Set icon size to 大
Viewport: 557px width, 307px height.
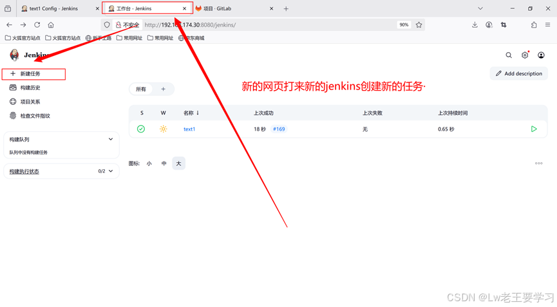178,163
